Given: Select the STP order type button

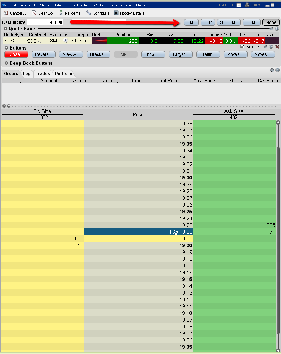Looking at the screenshot, I should [x=208, y=22].
